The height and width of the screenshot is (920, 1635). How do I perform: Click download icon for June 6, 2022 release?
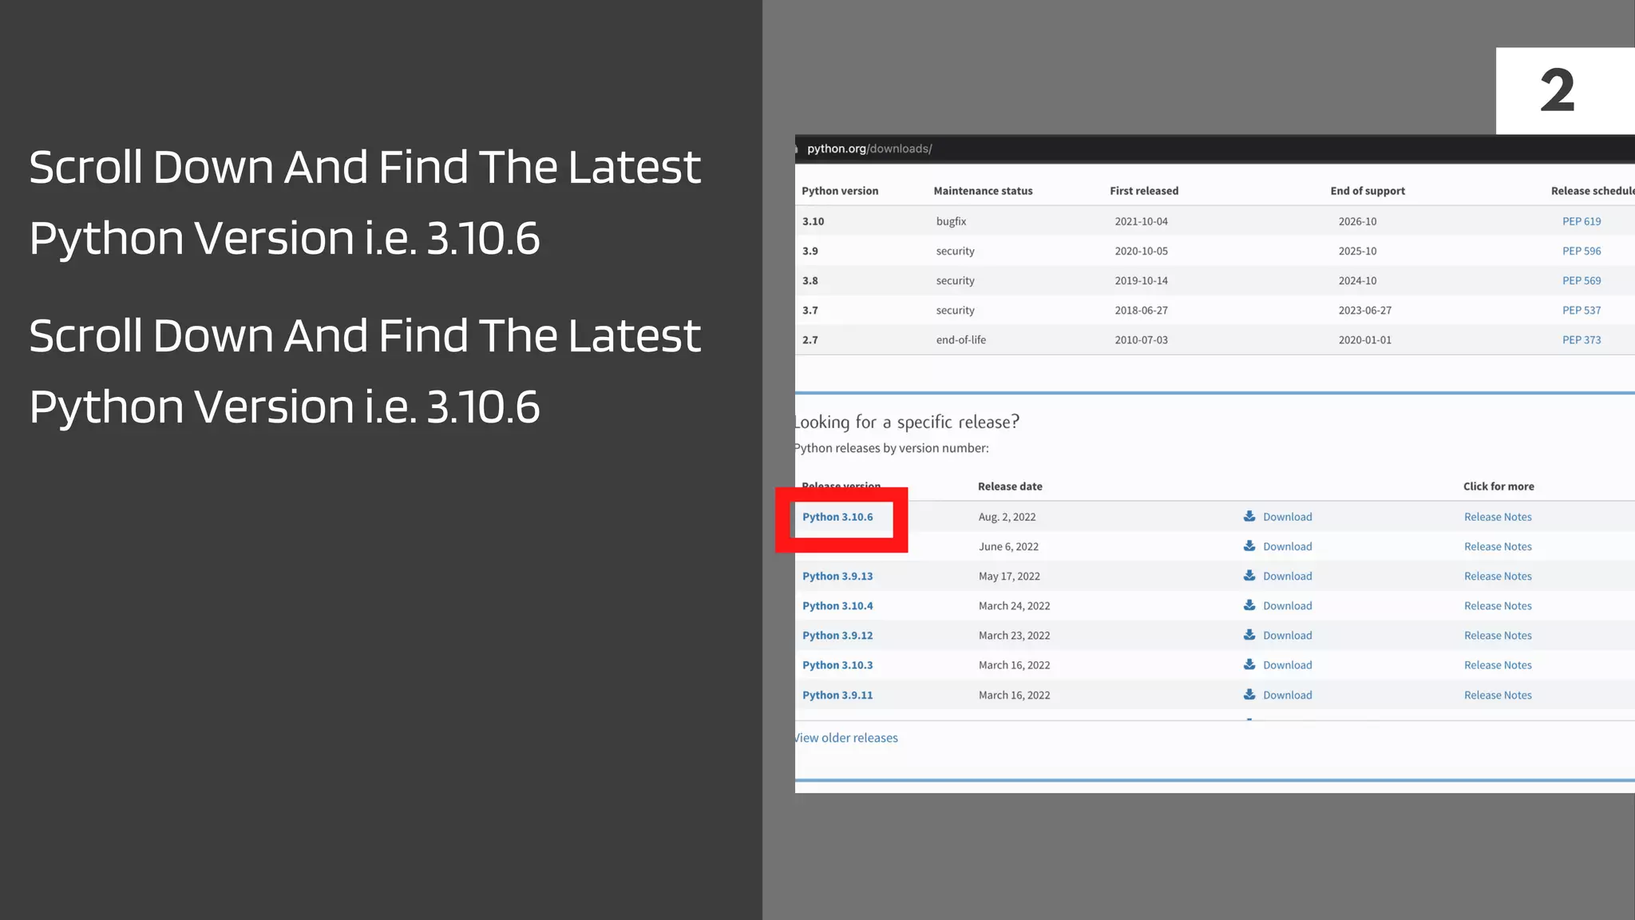coord(1249,546)
